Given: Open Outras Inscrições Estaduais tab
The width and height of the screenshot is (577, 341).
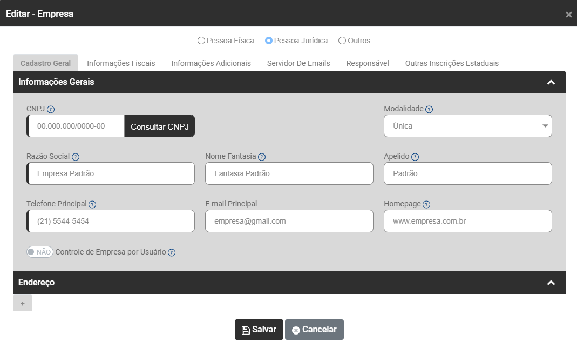Looking at the screenshot, I should pos(452,63).
